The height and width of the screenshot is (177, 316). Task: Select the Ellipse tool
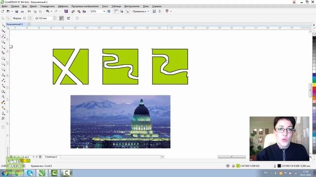click(x=3, y=64)
